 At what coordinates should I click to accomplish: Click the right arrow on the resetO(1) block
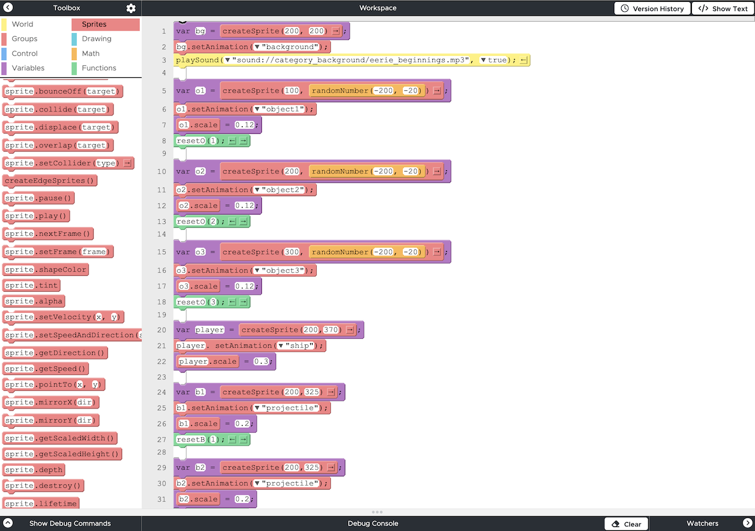click(x=243, y=141)
